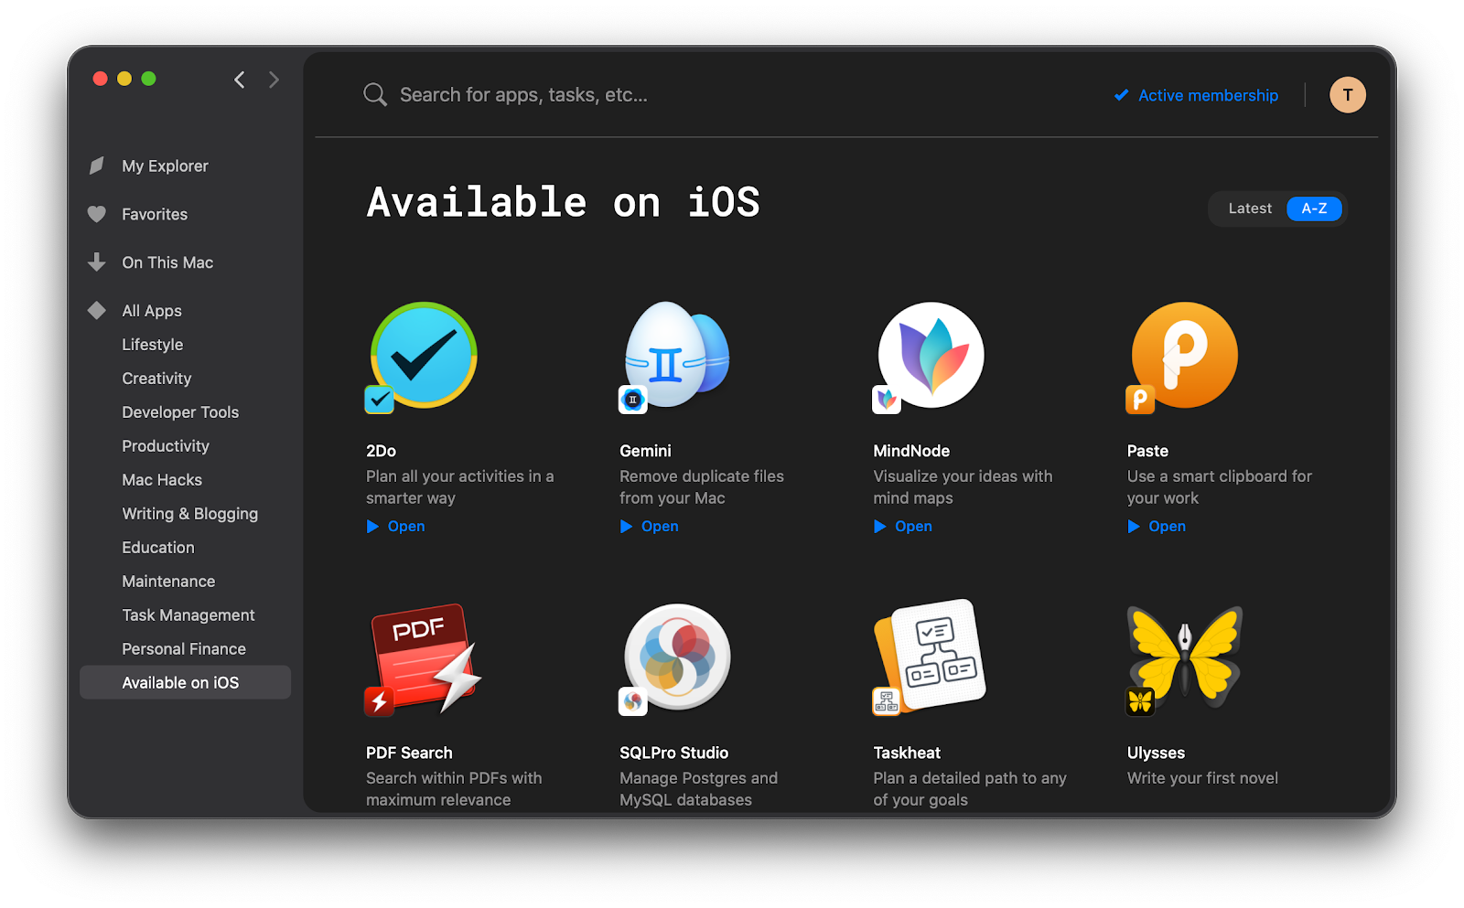Open Favorites in the sidebar

click(155, 214)
